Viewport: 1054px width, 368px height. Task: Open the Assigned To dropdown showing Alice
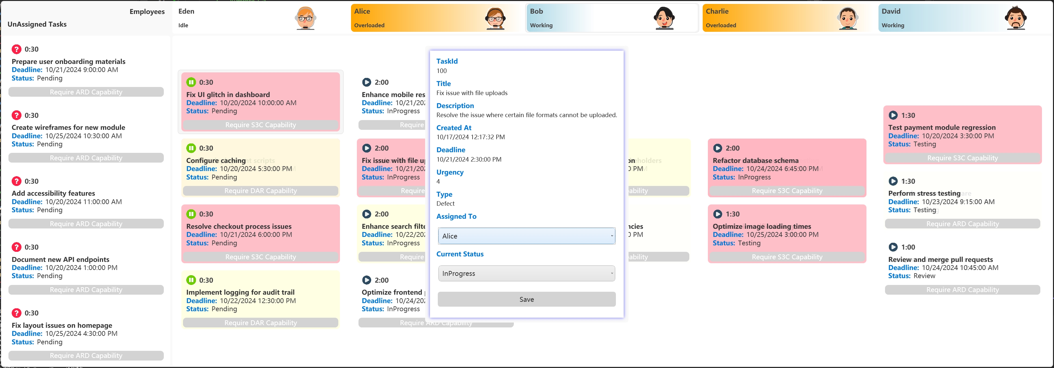(527, 236)
